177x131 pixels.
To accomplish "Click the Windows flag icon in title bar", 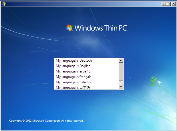I will (4, 4).
